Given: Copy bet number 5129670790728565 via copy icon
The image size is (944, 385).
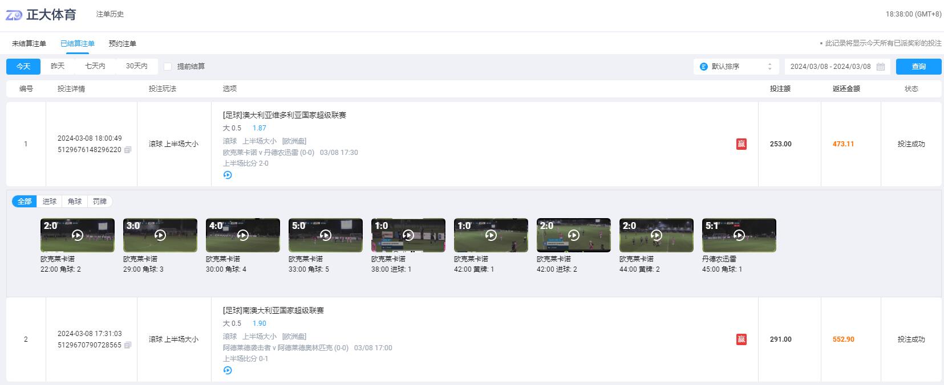Looking at the screenshot, I should point(128,345).
